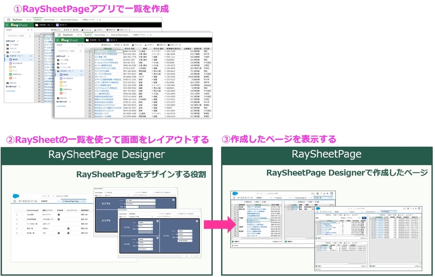Tick row 24 checkbox in front RaySheet grid
The width and height of the screenshot is (435, 277).
pos(93,116)
